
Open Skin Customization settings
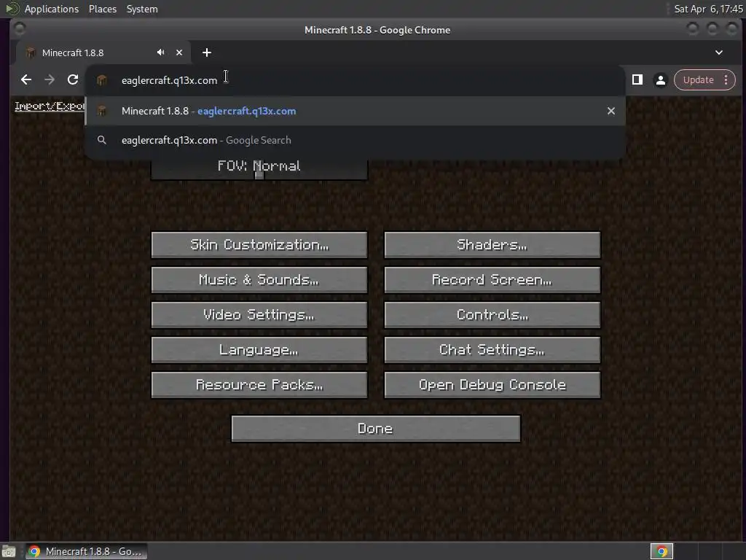259,245
